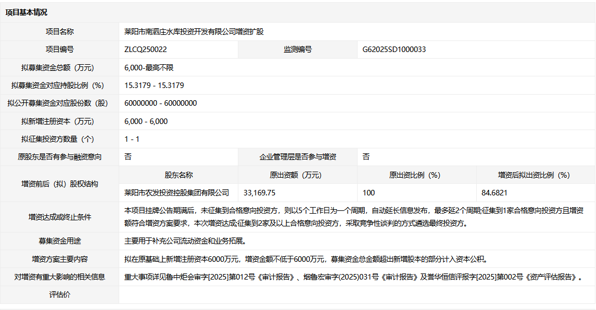The height and width of the screenshot is (310, 596).
Task: Click the 原出资额（万元） column header
Action: 298,175
